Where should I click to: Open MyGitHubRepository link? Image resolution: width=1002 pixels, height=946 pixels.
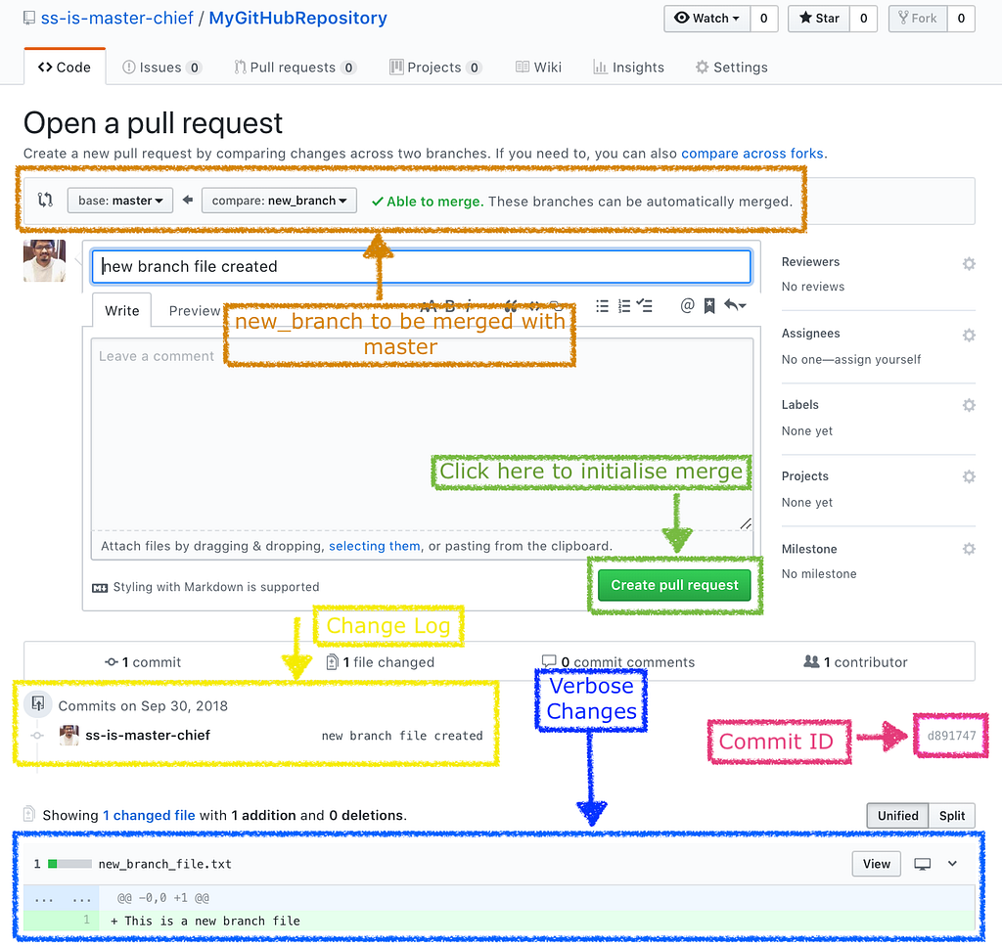(297, 18)
